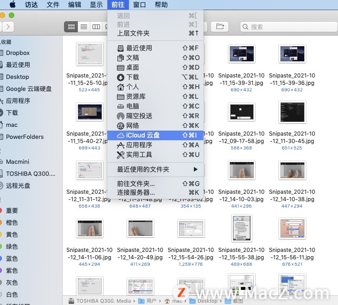The width and height of the screenshot is (338, 305).
Task: Open the 文件 menu
Action: [53, 5]
